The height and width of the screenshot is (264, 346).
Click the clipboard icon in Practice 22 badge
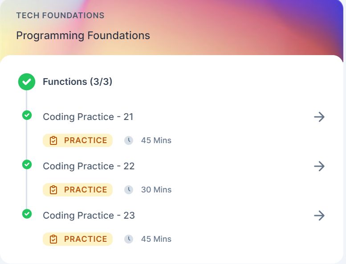point(54,190)
